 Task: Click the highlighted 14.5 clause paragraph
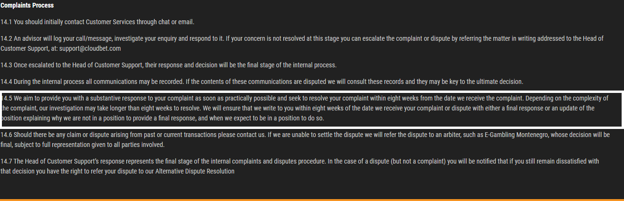(312, 110)
